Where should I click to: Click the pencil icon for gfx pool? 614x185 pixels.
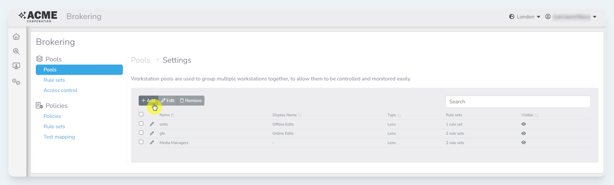pos(152,133)
